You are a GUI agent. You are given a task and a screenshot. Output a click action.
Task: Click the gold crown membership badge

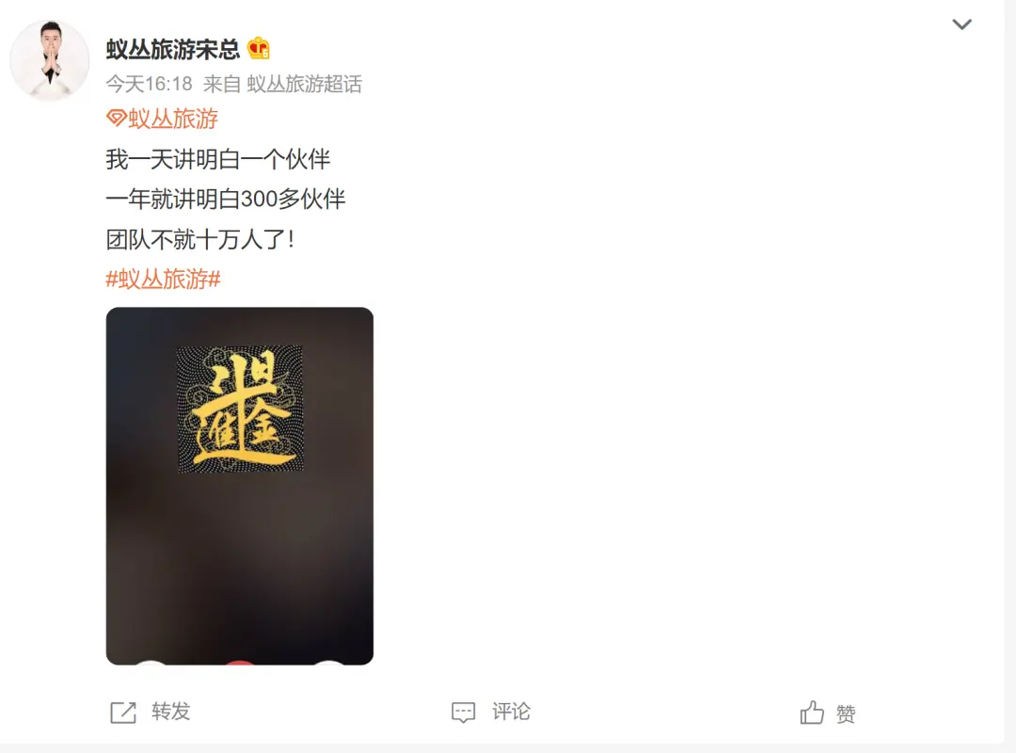[259, 48]
